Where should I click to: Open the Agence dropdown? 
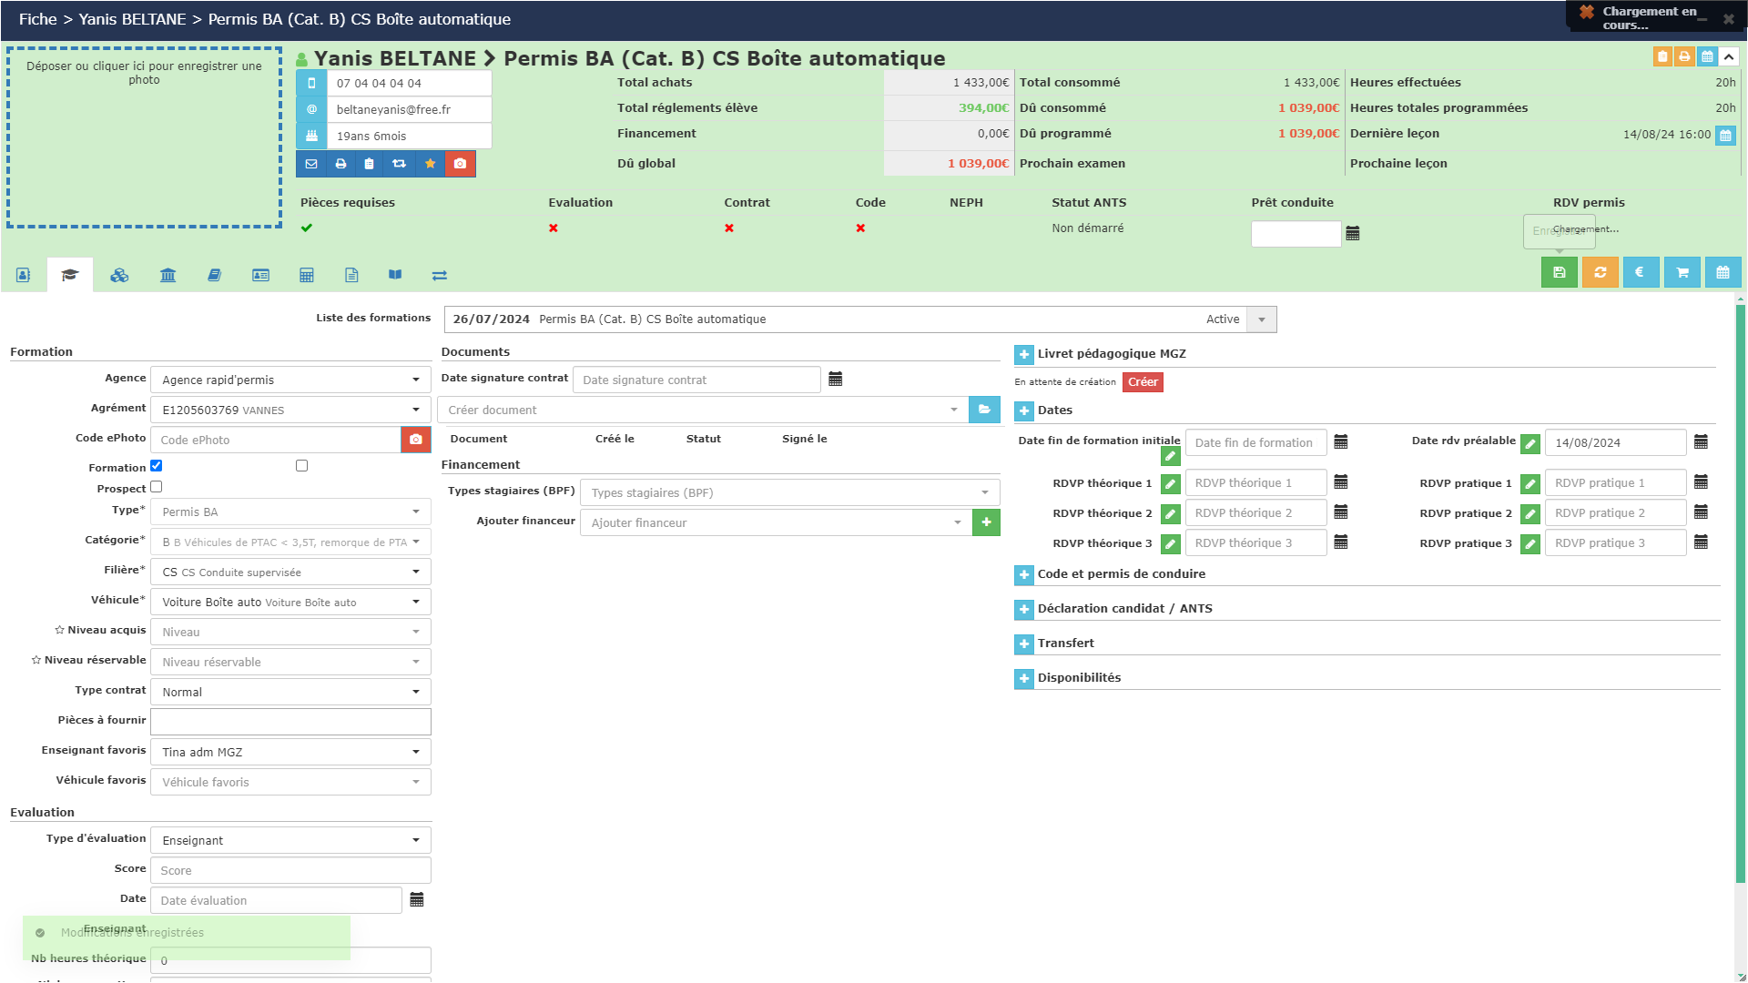pos(290,380)
